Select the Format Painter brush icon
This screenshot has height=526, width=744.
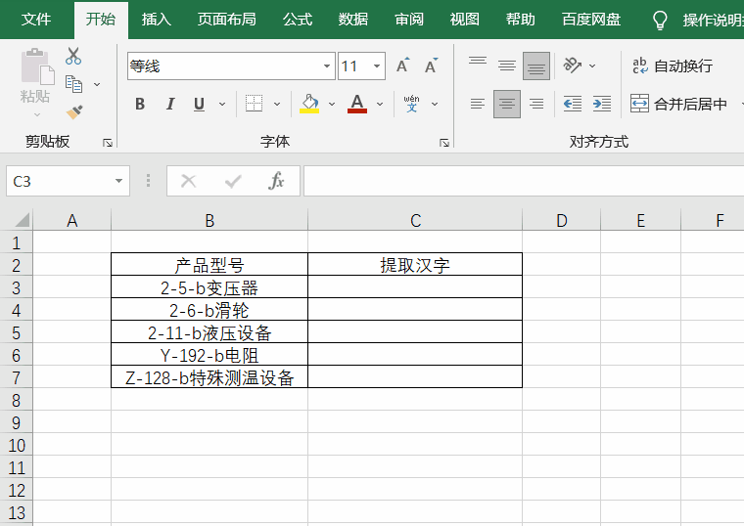74,112
